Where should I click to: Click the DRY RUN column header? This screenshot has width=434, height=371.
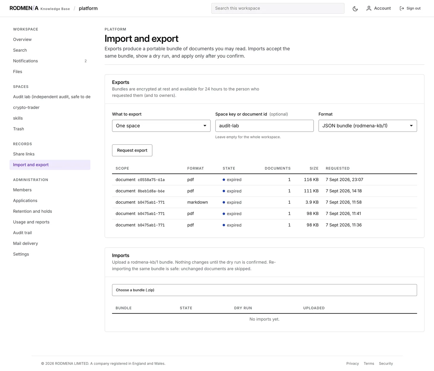[x=243, y=308]
